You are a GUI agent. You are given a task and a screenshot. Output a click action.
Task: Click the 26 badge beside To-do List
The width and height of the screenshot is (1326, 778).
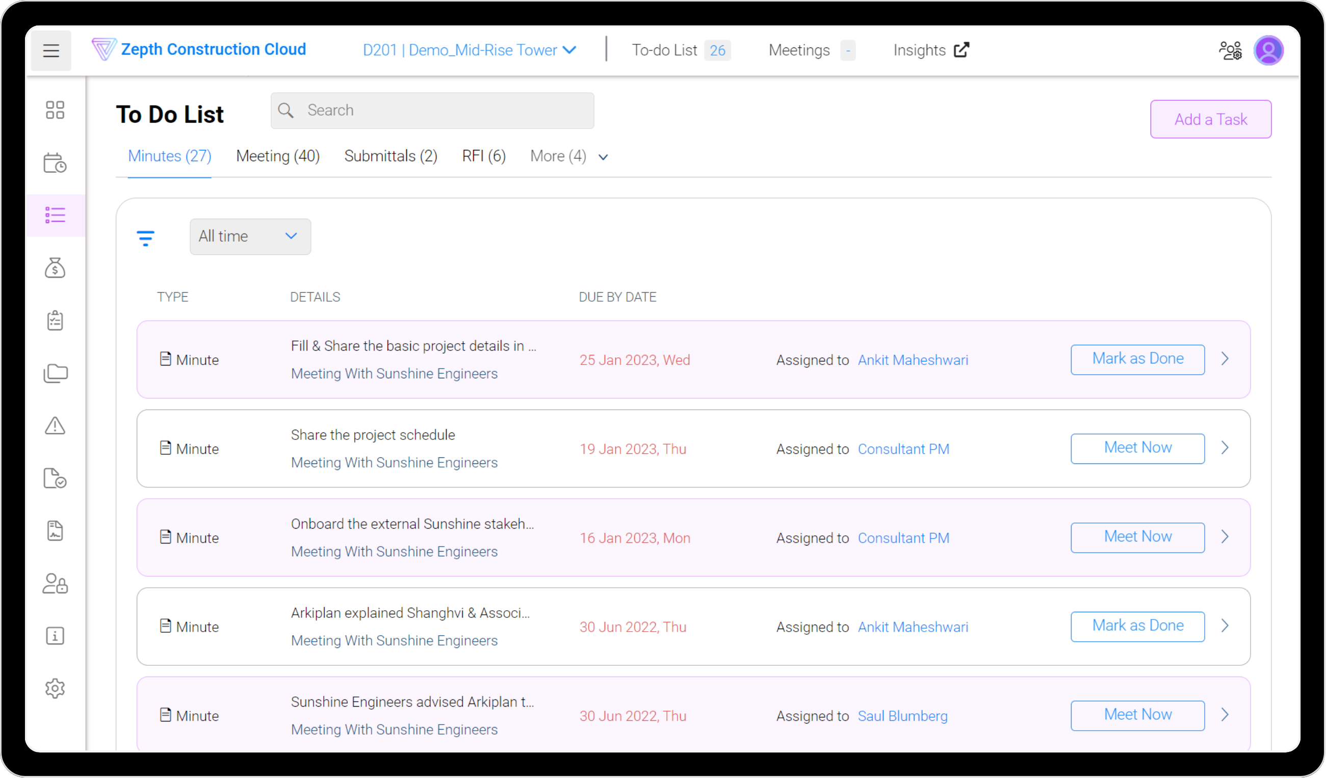tap(717, 50)
